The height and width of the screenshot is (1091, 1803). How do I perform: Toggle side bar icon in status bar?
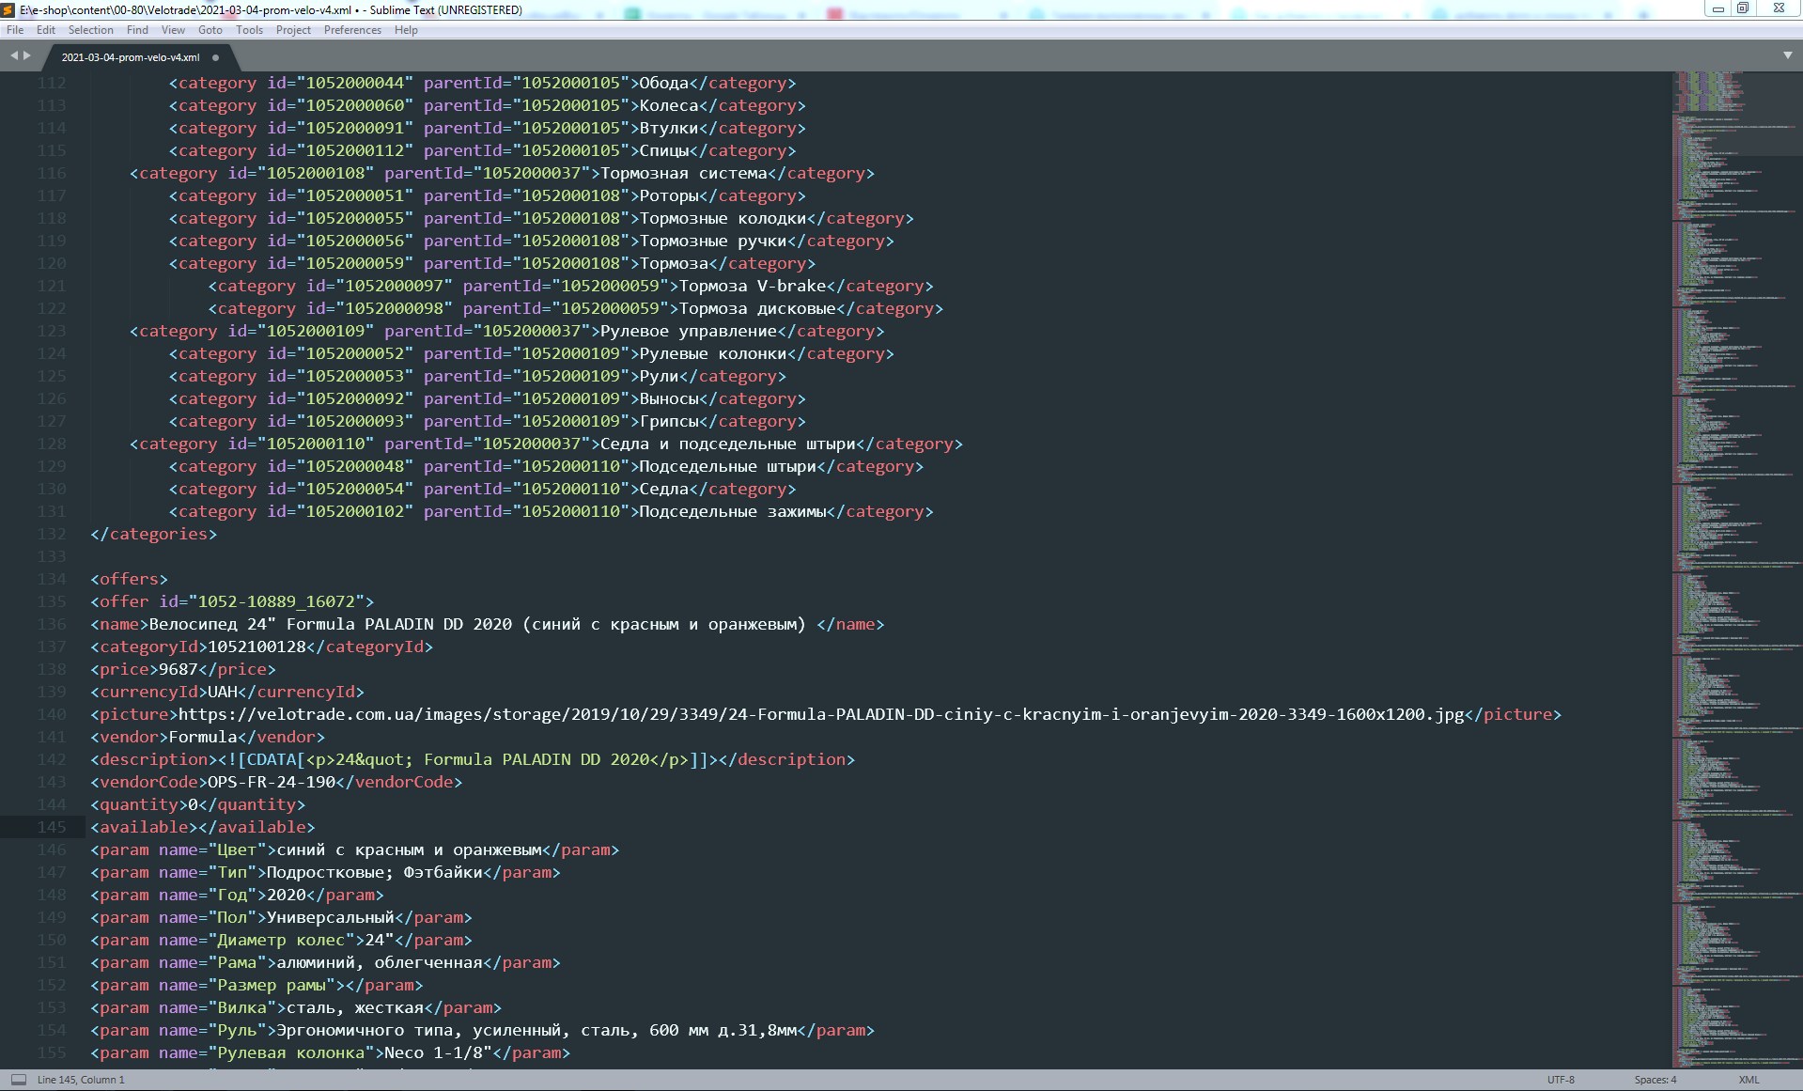pyautogui.click(x=18, y=1080)
